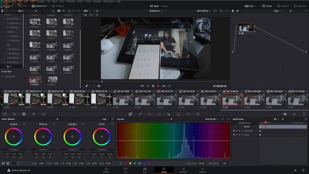Screen dimensions: 309x174
Task: Show the Info panel icon
Action: click(x=304, y=114)
